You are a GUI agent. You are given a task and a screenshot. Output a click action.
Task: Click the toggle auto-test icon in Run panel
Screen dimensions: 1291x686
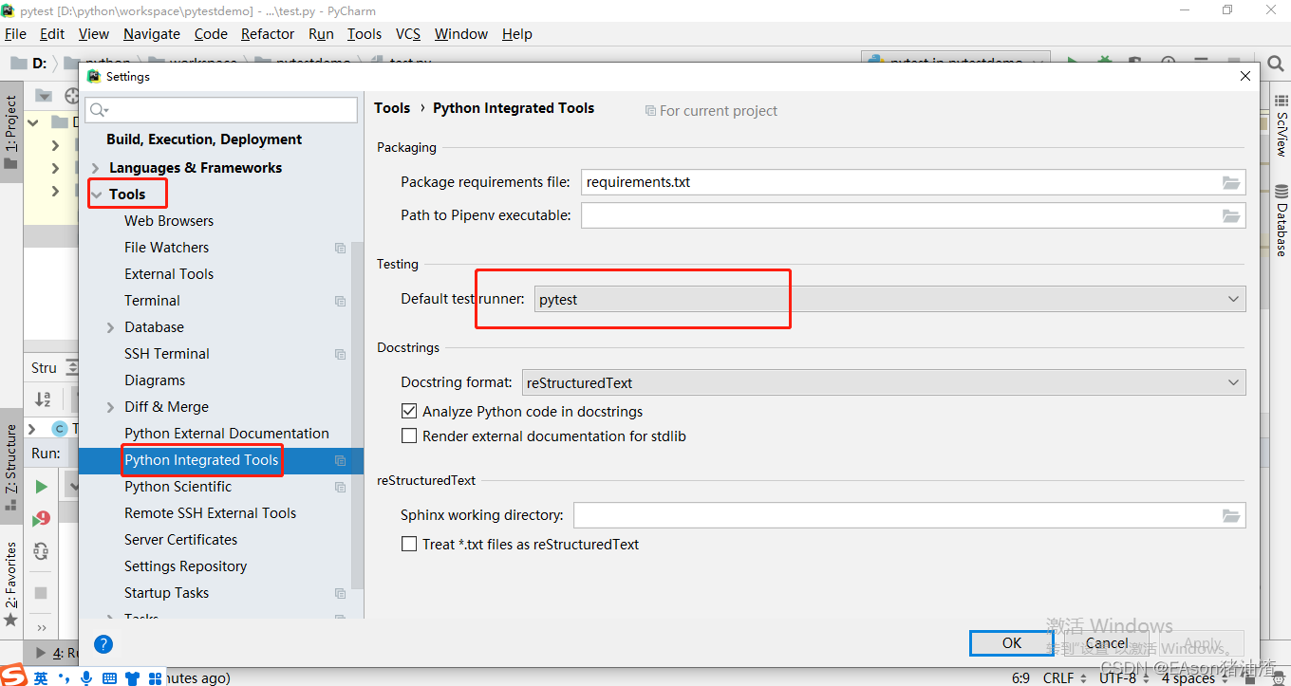(x=41, y=550)
